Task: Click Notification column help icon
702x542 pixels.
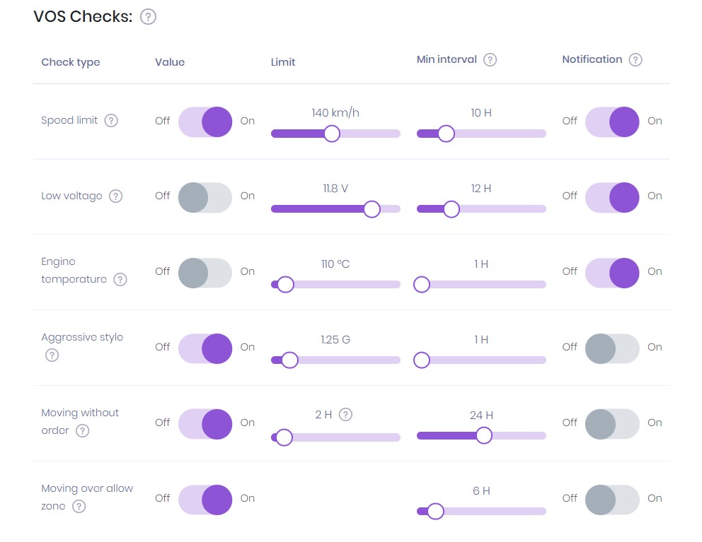Action: click(635, 60)
